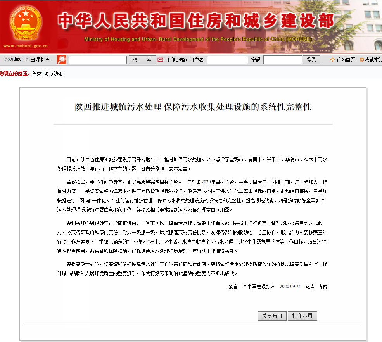
Task: Focus the search keyword input field
Action: coord(98,60)
